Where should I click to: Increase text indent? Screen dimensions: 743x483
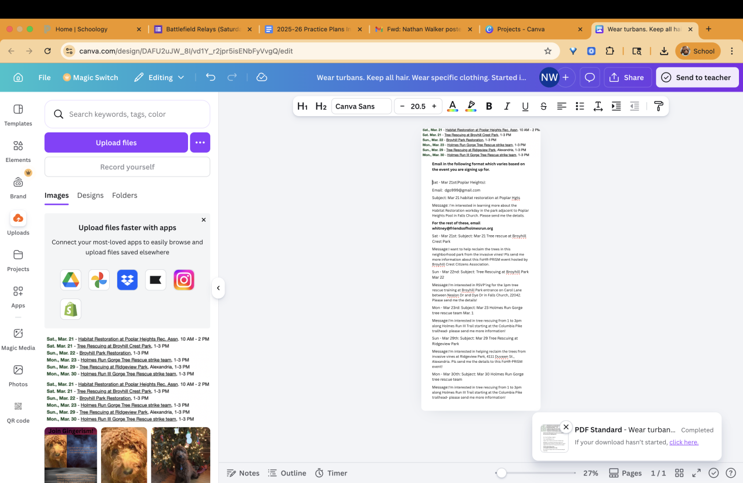[x=616, y=106]
